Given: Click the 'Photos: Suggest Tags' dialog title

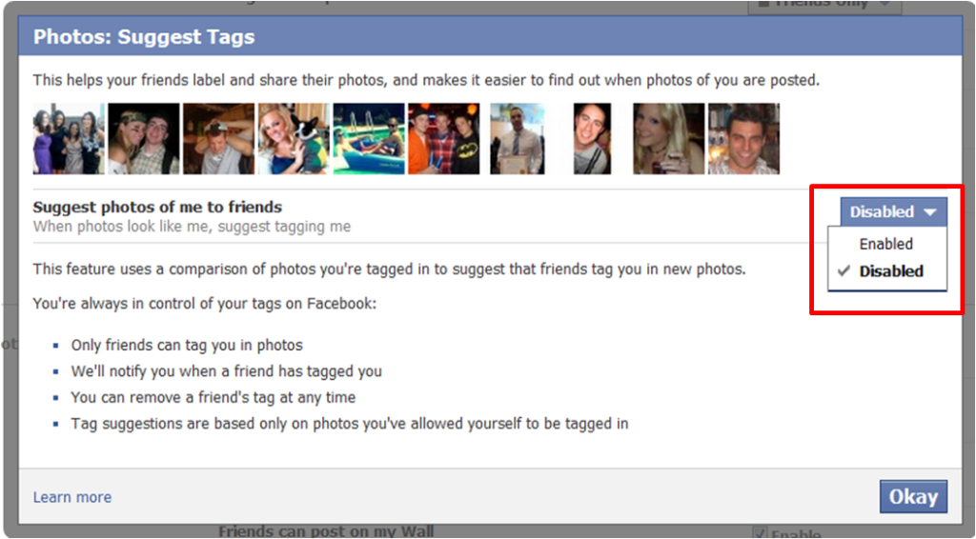Looking at the screenshot, I should (144, 37).
